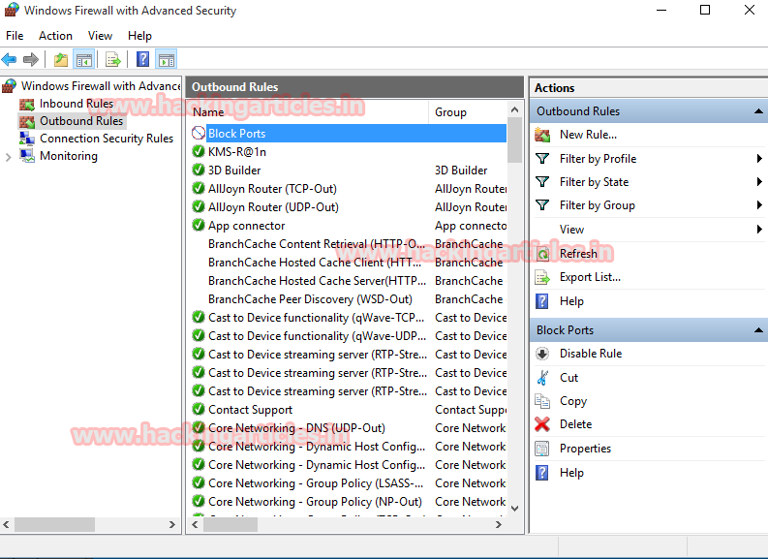Click the Refresh icon in Actions pane
Image resolution: width=768 pixels, height=559 pixels.
pos(542,254)
